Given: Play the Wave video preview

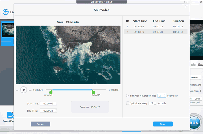Looking at the screenshot, I should point(24,90).
